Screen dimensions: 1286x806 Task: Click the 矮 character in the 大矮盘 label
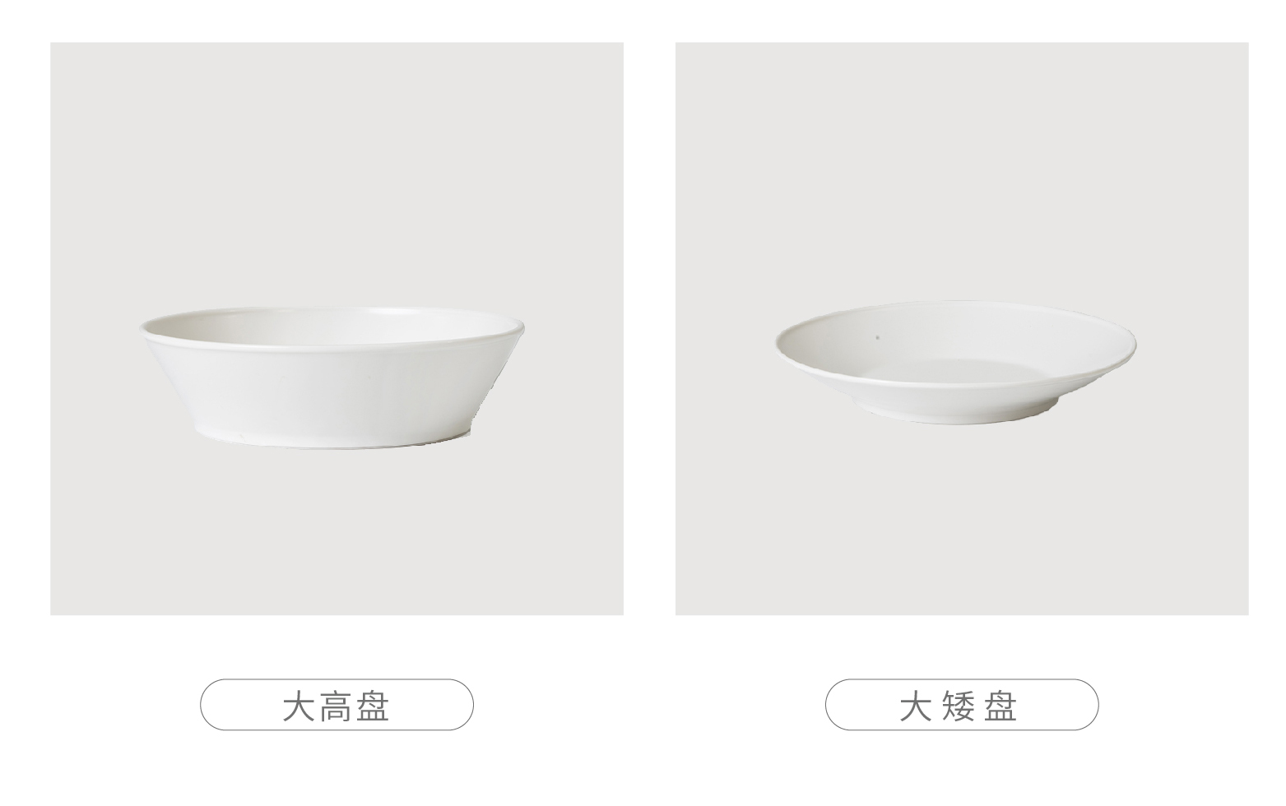coord(957,706)
